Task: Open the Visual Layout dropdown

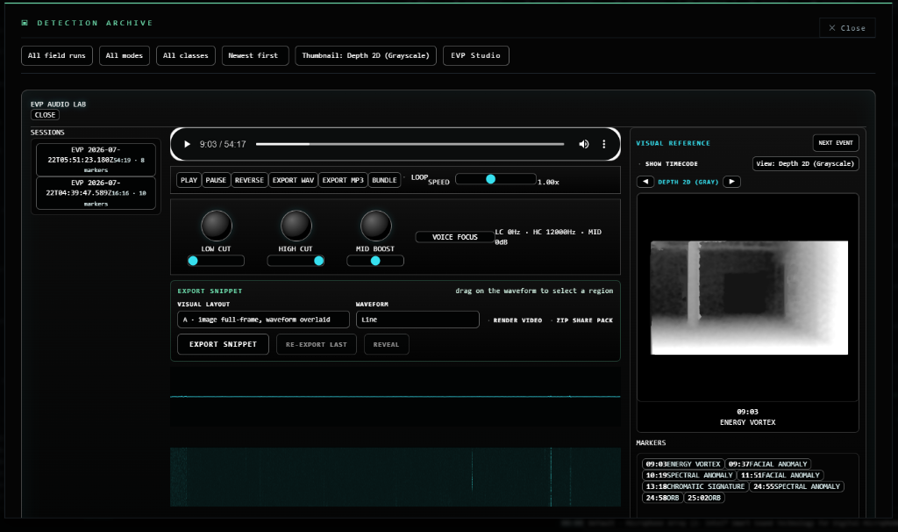Action: (x=263, y=320)
